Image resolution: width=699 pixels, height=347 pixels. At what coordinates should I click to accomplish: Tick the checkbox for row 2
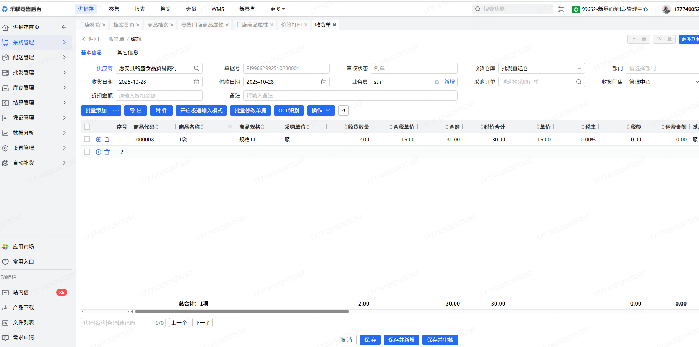(x=87, y=152)
